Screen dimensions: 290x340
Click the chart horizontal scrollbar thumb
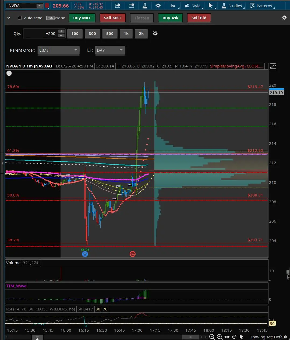[x=190, y=337]
